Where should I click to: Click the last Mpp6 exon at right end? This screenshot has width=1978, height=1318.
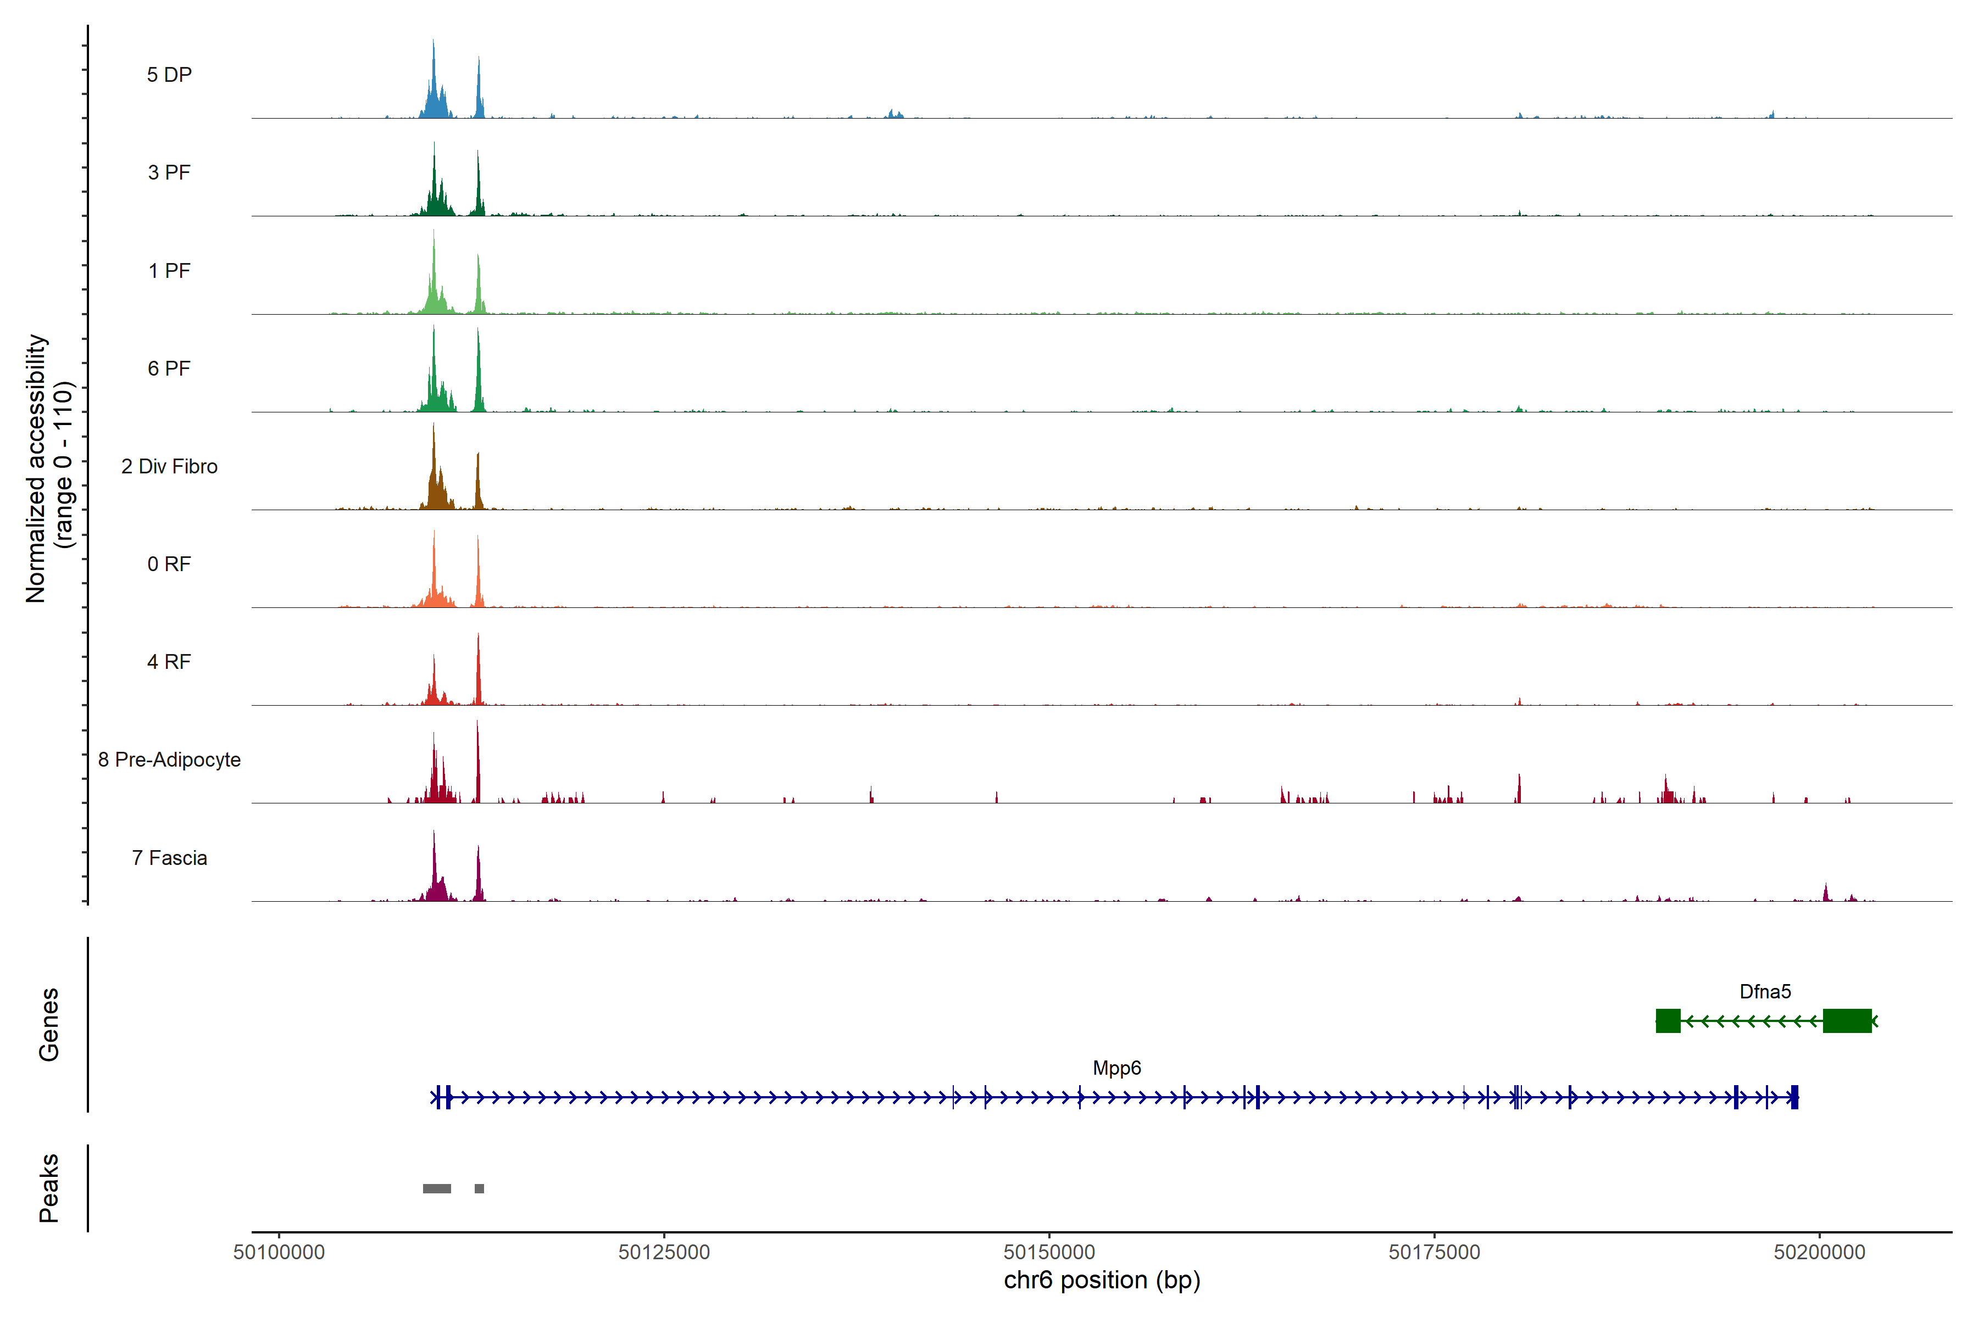pos(1794,1097)
